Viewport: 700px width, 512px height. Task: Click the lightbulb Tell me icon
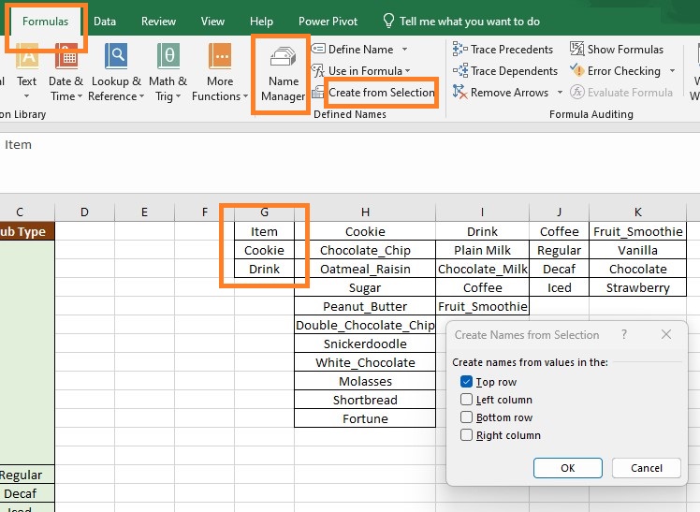point(388,21)
